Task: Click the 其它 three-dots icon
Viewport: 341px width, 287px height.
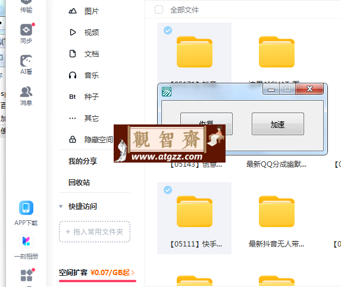Action: pos(73,118)
